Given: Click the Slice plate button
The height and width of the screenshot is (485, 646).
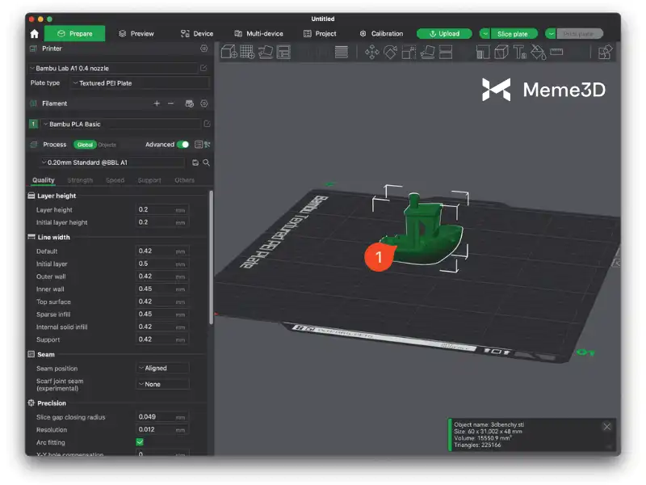Looking at the screenshot, I should pos(513,34).
